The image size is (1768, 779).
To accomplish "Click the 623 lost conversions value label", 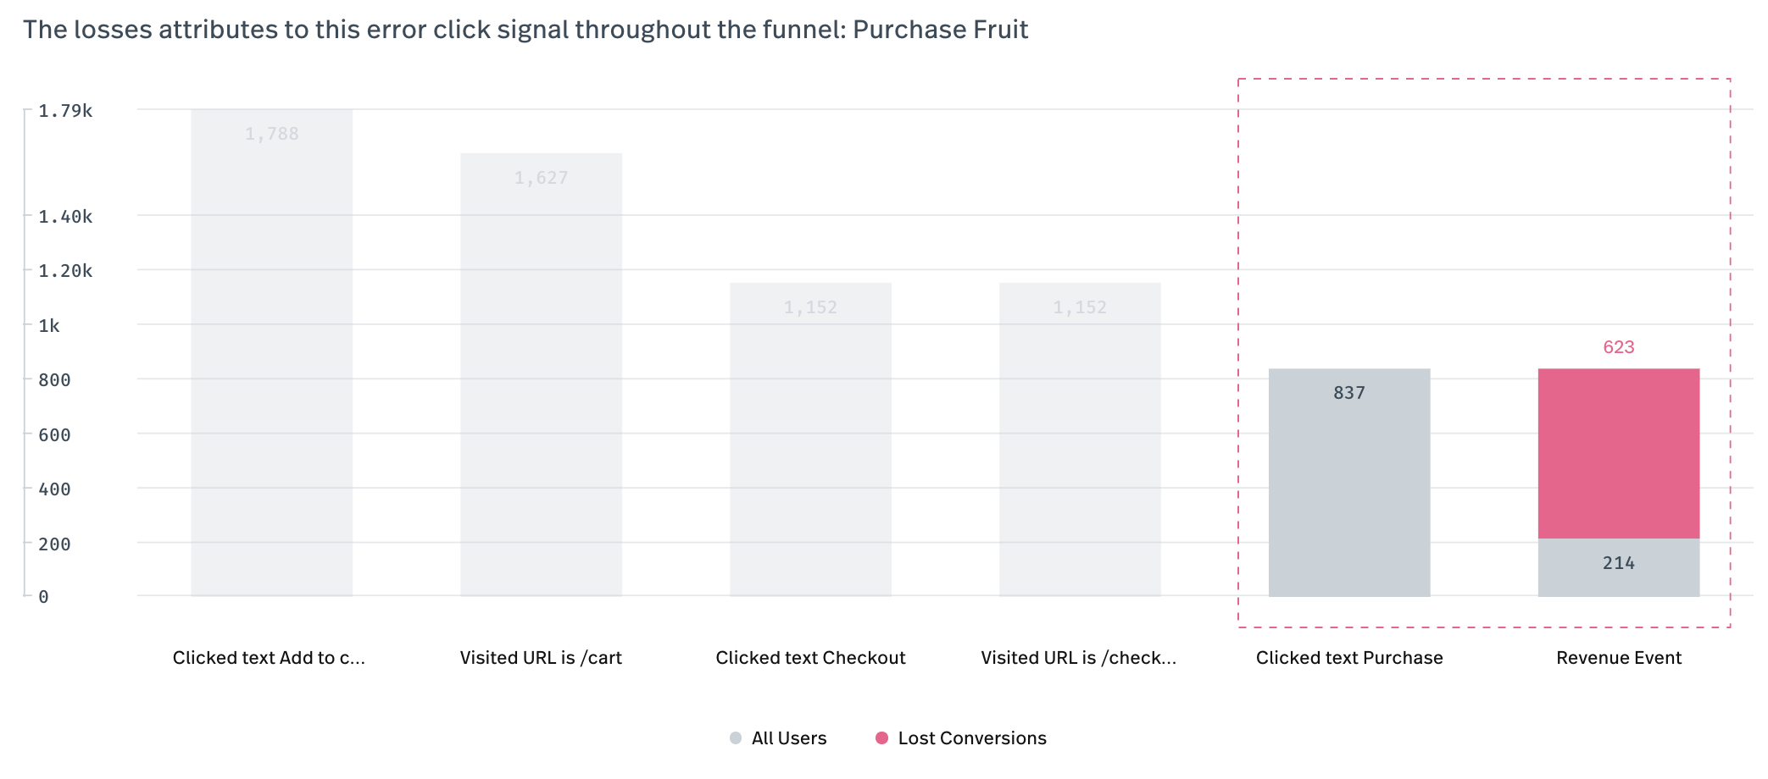I will click(1619, 347).
